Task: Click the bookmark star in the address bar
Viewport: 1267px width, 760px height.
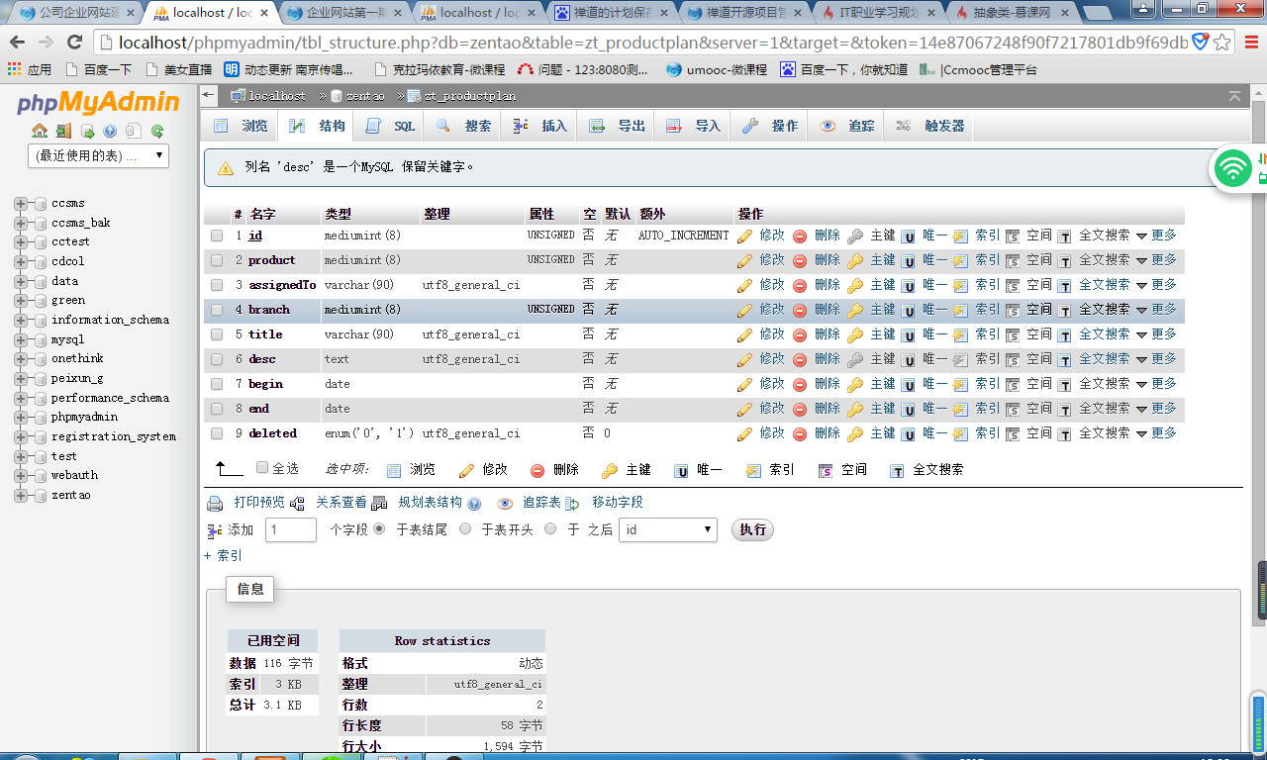Action: tap(1222, 43)
